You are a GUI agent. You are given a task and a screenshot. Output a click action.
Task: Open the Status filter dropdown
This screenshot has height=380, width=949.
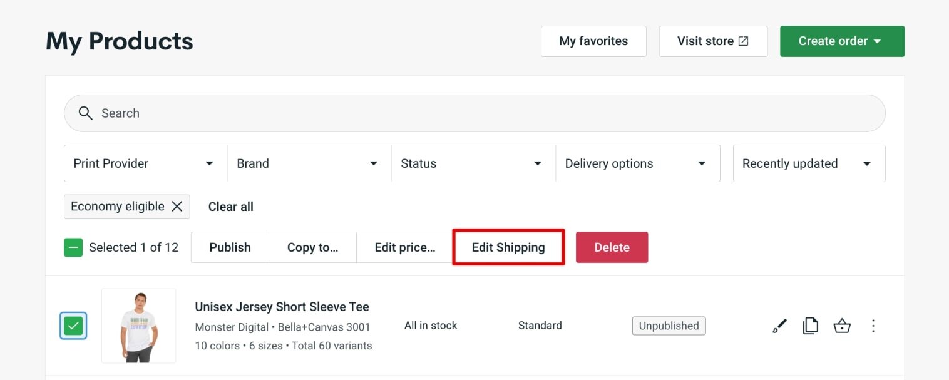(474, 163)
